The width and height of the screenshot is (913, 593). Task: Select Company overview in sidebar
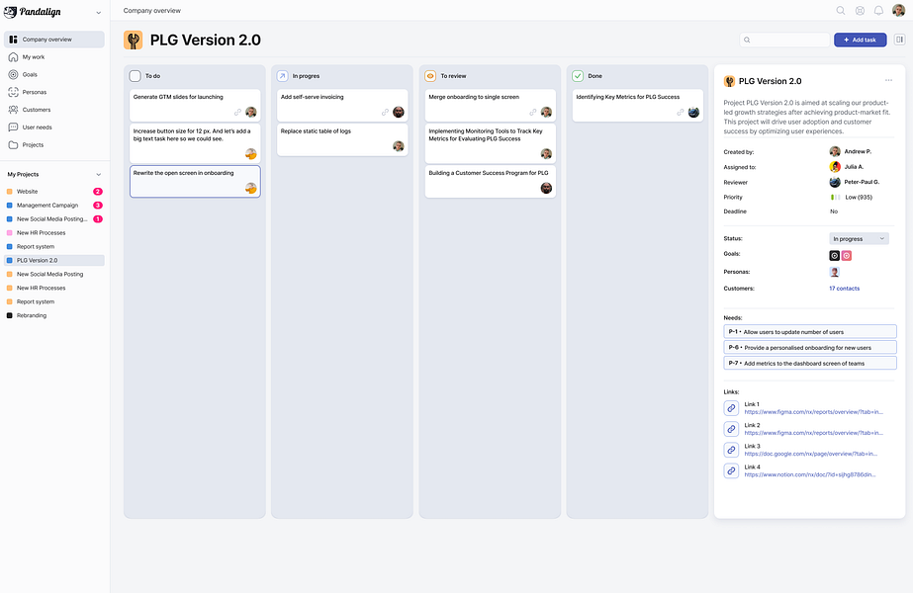coord(46,40)
